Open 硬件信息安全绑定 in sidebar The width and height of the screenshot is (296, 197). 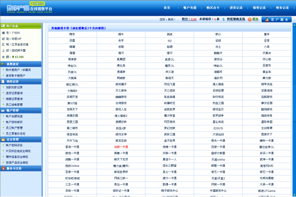(17, 157)
